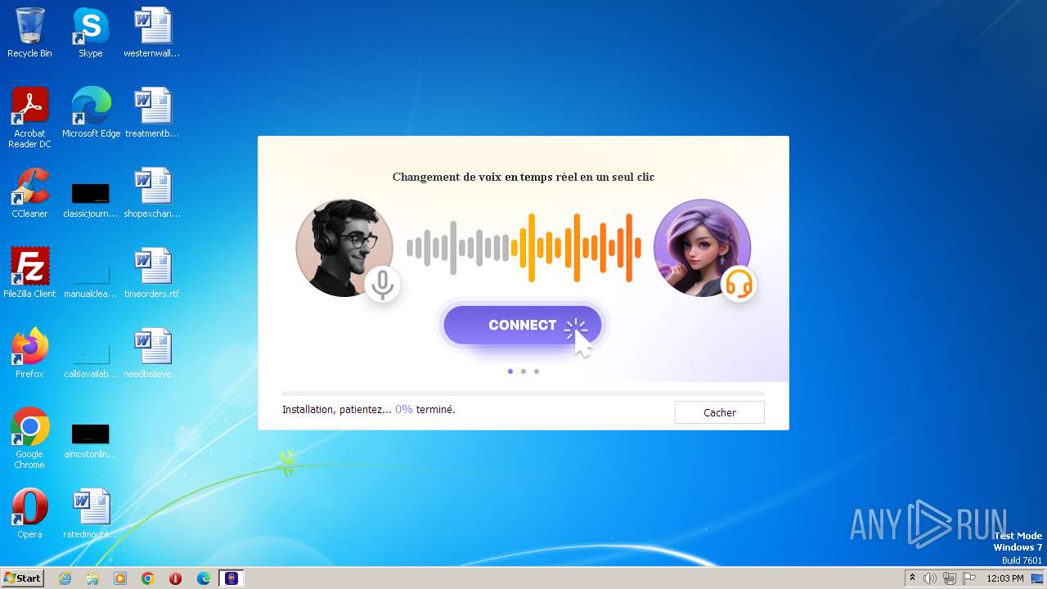Launch Internet Explorer from taskbar
The height and width of the screenshot is (589, 1047).
(65, 578)
